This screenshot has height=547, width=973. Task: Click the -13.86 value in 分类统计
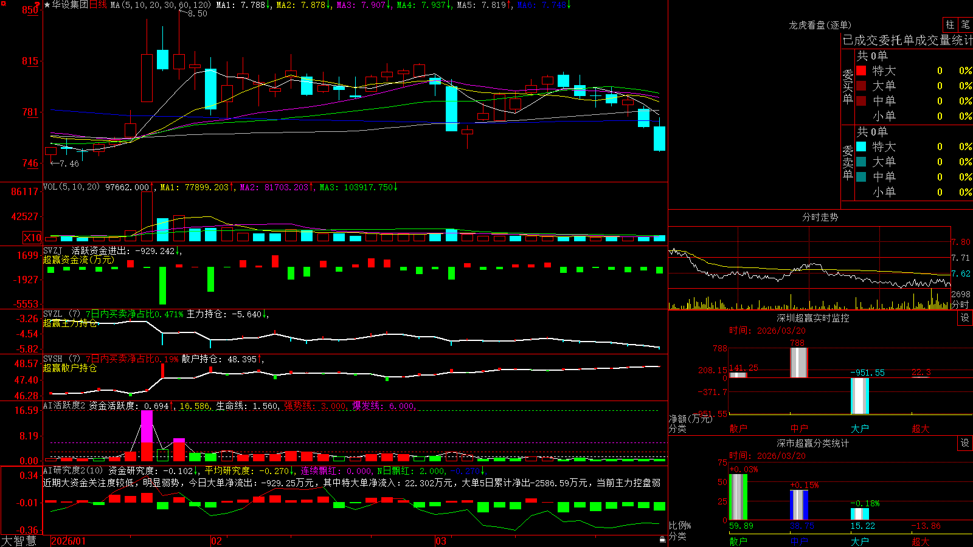926,526
